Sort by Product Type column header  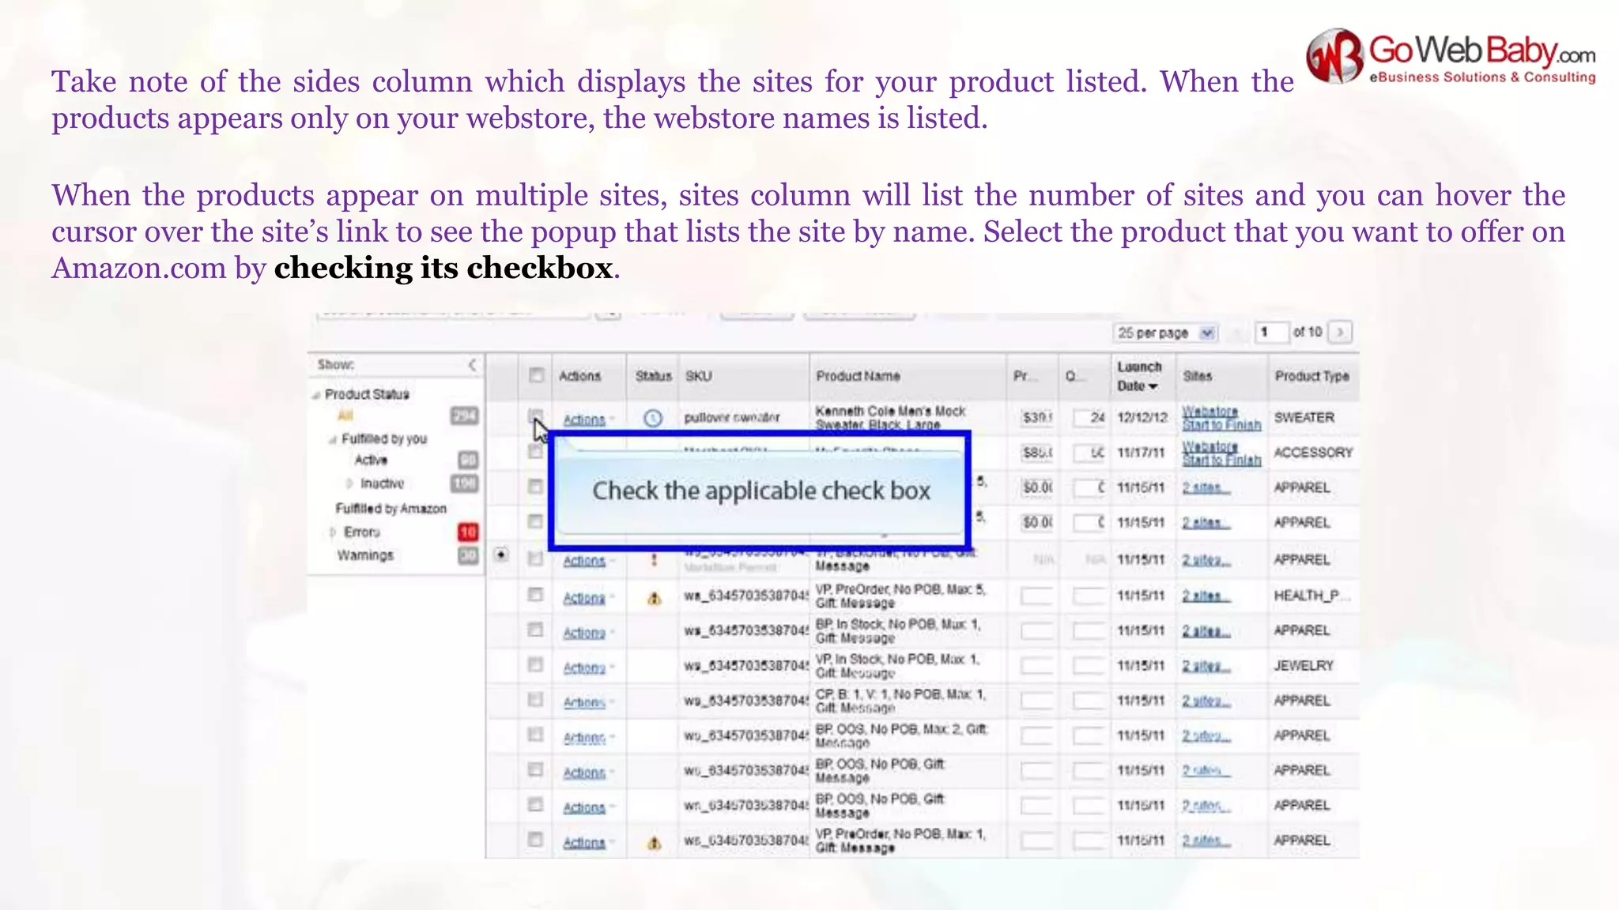click(1312, 376)
